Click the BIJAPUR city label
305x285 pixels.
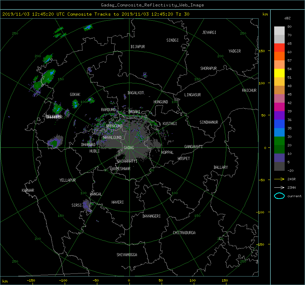pos(138,47)
